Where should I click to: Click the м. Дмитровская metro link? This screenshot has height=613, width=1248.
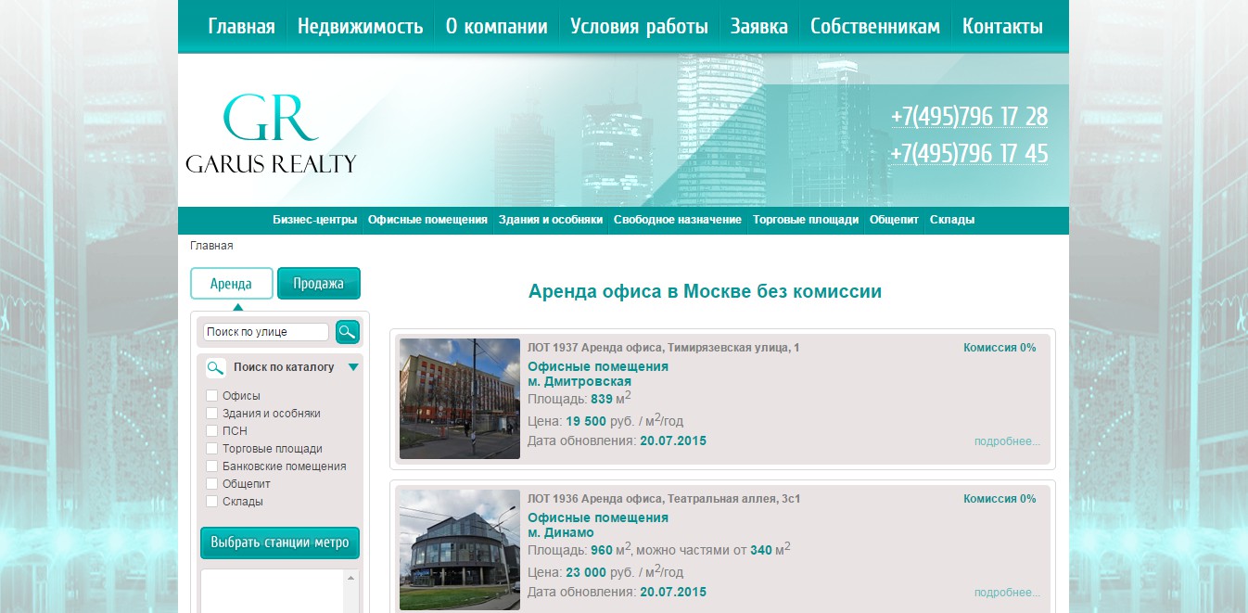point(579,381)
